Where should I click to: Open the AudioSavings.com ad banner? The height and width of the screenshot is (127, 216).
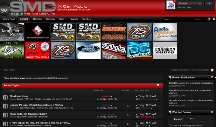tap(165, 32)
